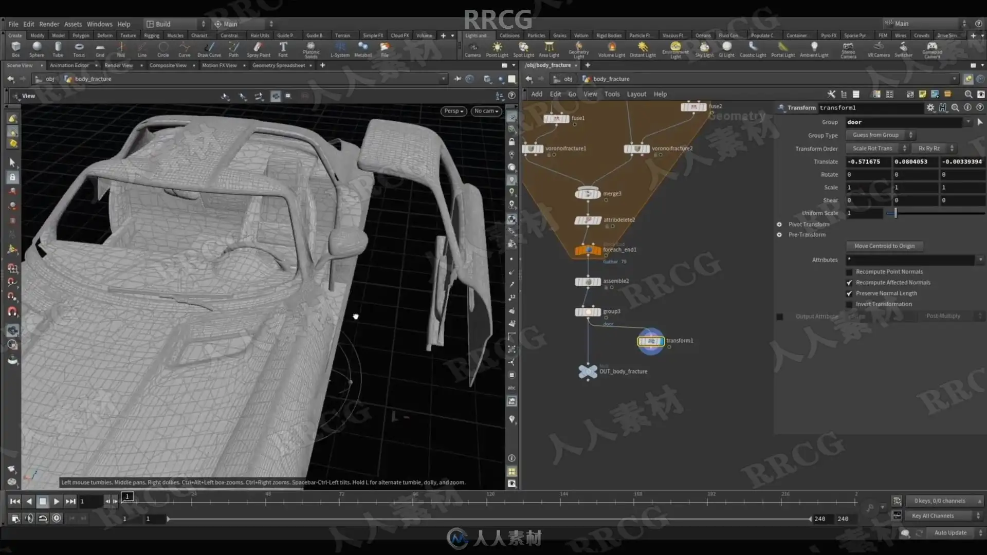Switch to the Geometry Spreadsheet tab
The image size is (987, 555).
(279, 65)
